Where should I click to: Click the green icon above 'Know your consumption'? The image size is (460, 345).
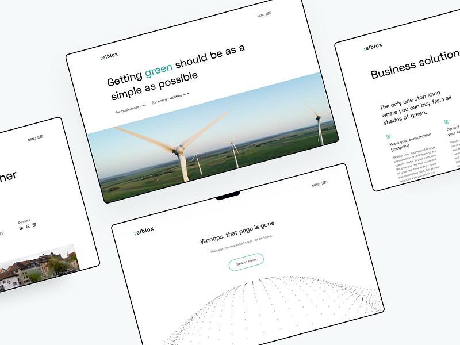389,136
